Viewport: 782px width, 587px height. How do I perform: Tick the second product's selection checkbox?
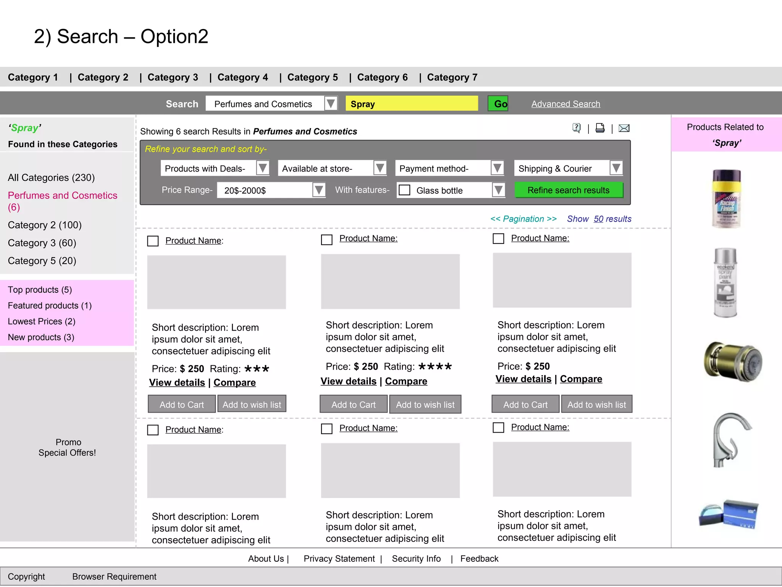coord(326,240)
